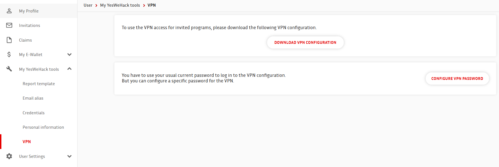Click Configure VPN Password button
The height and width of the screenshot is (167, 499).
pos(457,79)
